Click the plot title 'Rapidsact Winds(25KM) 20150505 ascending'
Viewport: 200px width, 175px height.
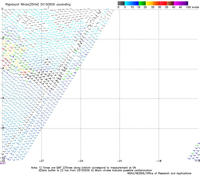pyautogui.click(x=38, y=5)
